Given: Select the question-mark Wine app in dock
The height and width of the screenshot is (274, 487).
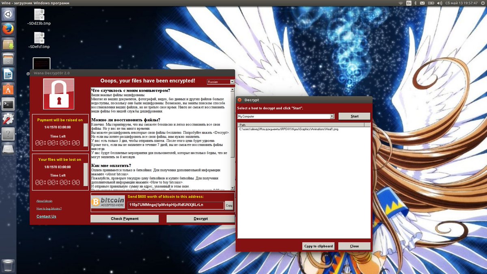Looking at the screenshot, I should click(8, 134).
